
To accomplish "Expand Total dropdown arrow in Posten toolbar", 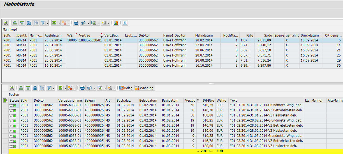I will [x=65, y=88].
